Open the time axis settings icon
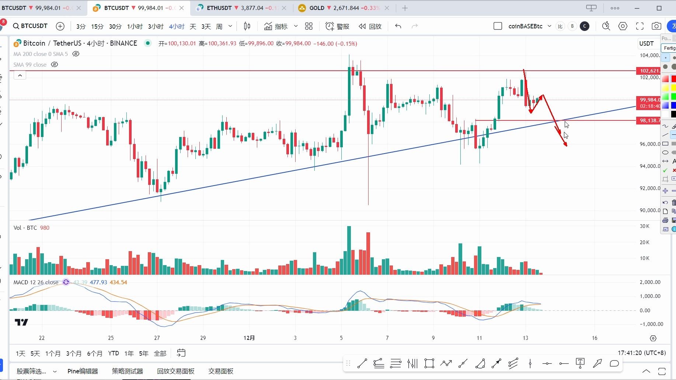Viewport: 676px width, 380px height. 653,338
